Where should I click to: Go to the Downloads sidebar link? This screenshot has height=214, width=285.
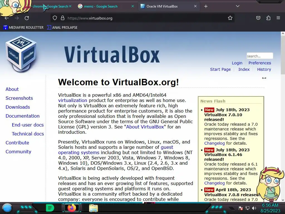point(18,107)
